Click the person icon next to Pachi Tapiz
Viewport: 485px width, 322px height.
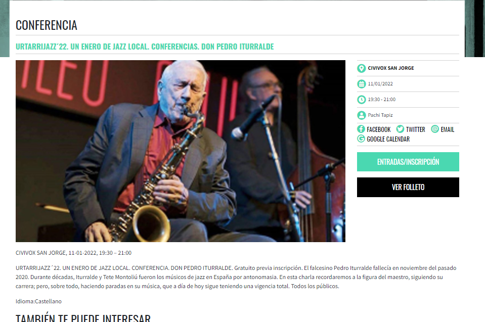(361, 115)
